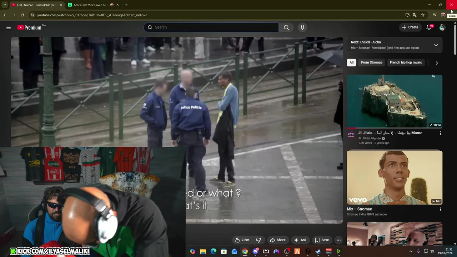
Task: Open the vevo Mix Stromae thumbnail
Action: point(395,177)
